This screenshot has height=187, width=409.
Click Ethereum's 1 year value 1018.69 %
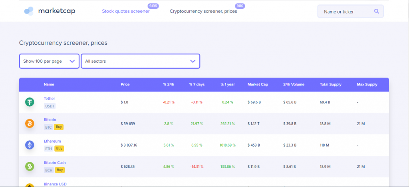(228, 145)
